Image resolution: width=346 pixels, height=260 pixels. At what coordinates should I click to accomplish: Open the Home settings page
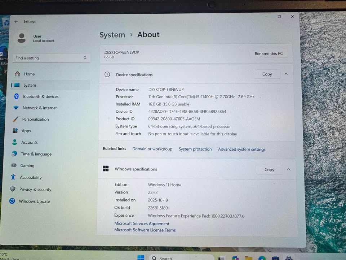point(50,74)
